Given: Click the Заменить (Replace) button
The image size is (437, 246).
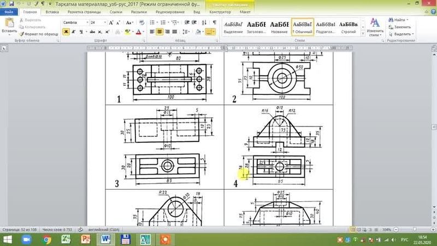Looking at the screenshot, I should click(x=400, y=27).
